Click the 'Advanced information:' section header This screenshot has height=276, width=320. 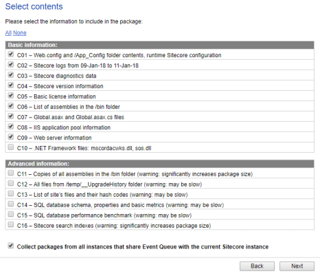click(x=159, y=164)
